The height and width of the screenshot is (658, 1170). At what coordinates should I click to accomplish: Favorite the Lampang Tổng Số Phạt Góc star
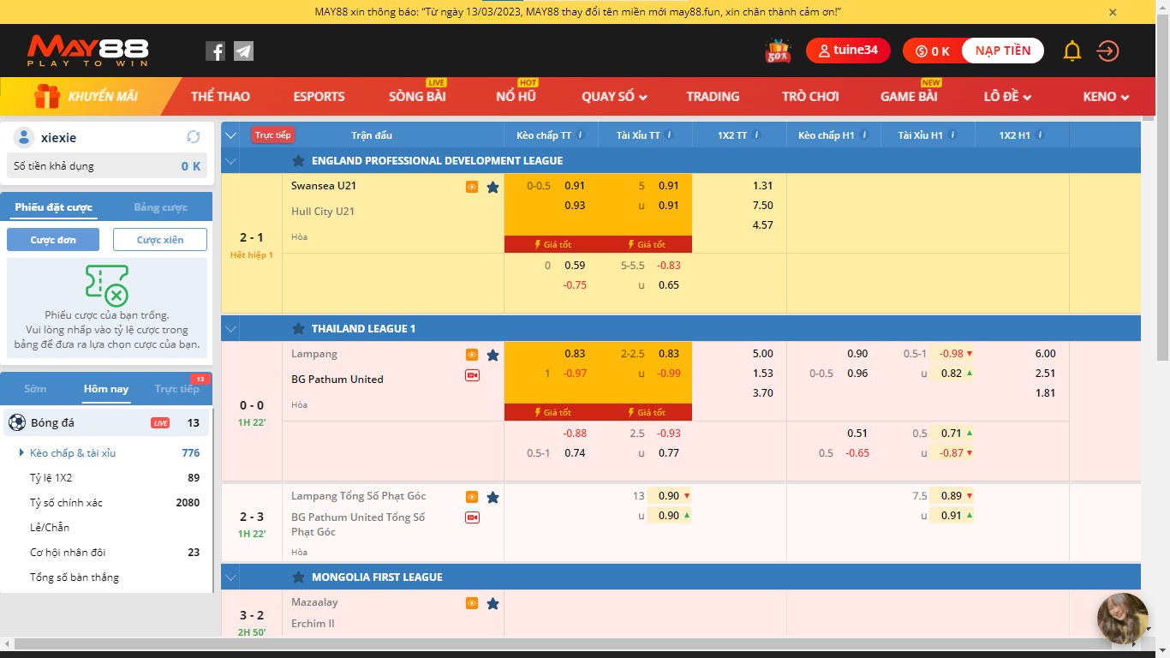[x=492, y=497]
